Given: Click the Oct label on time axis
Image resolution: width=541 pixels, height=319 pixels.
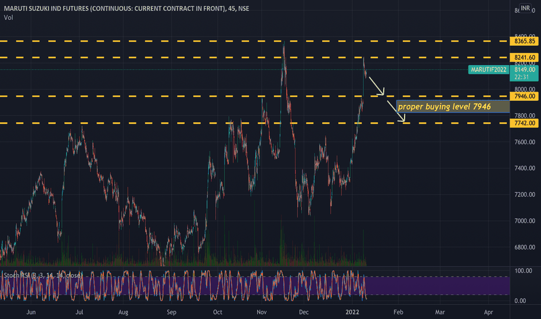Looking at the screenshot, I should pyautogui.click(x=218, y=312).
